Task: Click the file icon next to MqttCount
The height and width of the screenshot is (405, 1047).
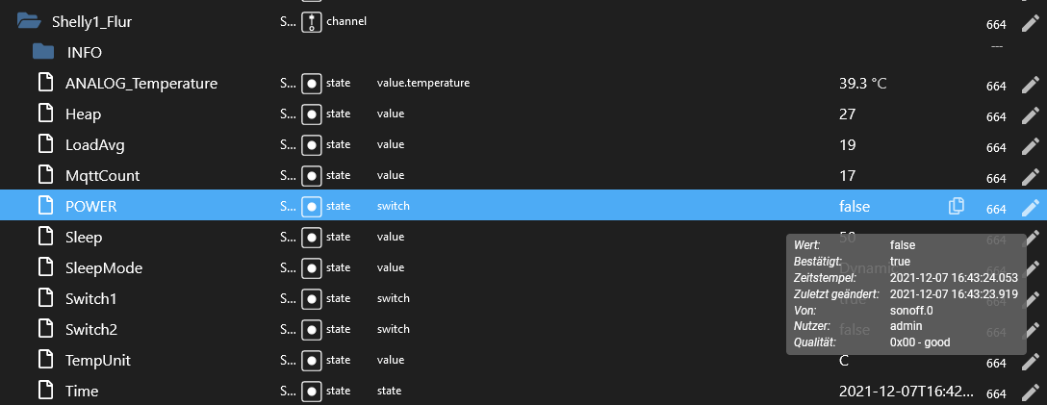Action: click(45, 175)
